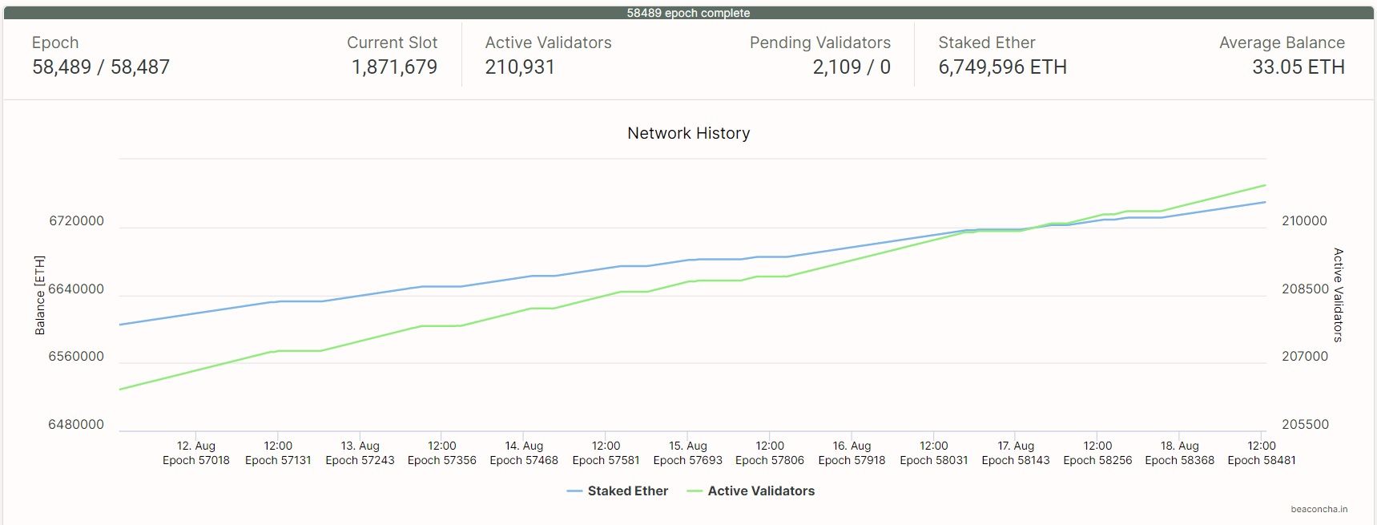This screenshot has width=1377, height=525.
Task: Click x-axis tick Epoch 57581
Action: (x=606, y=453)
